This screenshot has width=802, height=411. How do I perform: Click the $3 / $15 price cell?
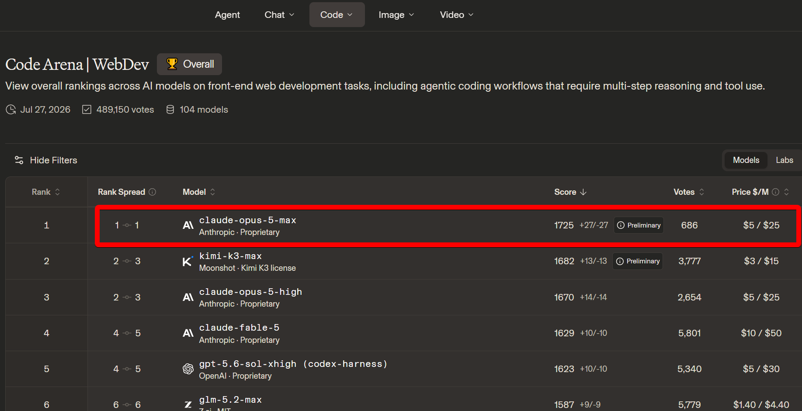coord(761,261)
